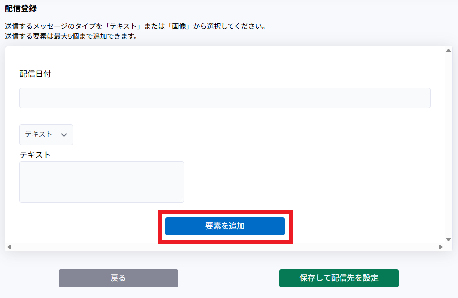Click the 戻る button
This screenshot has height=298, width=458.
point(118,278)
